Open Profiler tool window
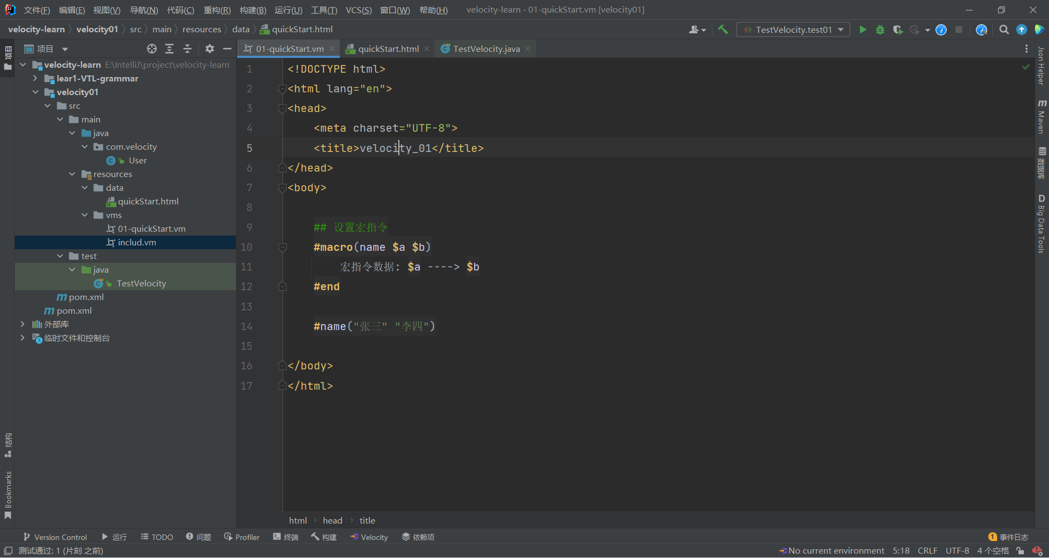The width and height of the screenshot is (1049, 558). 241,537
